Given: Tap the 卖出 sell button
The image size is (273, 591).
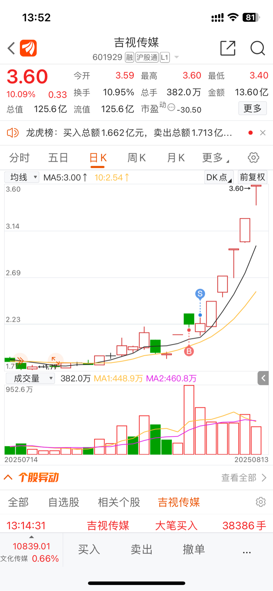Looking at the screenshot, I should tap(141, 549).
